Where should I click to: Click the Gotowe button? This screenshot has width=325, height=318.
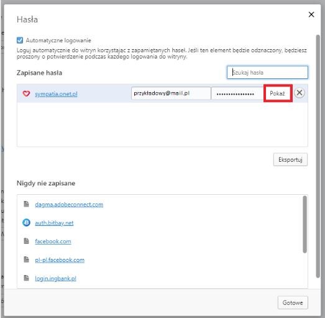[293, 302]
